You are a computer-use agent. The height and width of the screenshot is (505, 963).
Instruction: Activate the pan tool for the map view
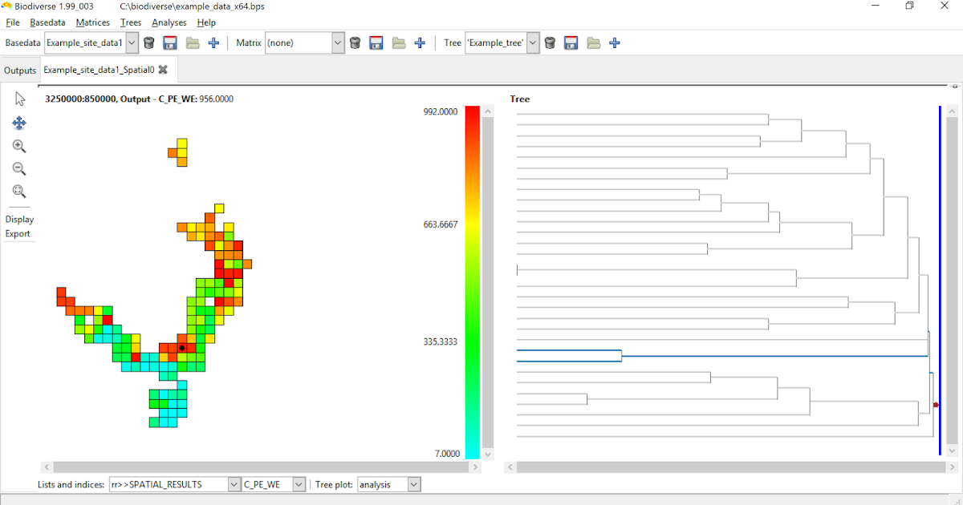(19, 123)
